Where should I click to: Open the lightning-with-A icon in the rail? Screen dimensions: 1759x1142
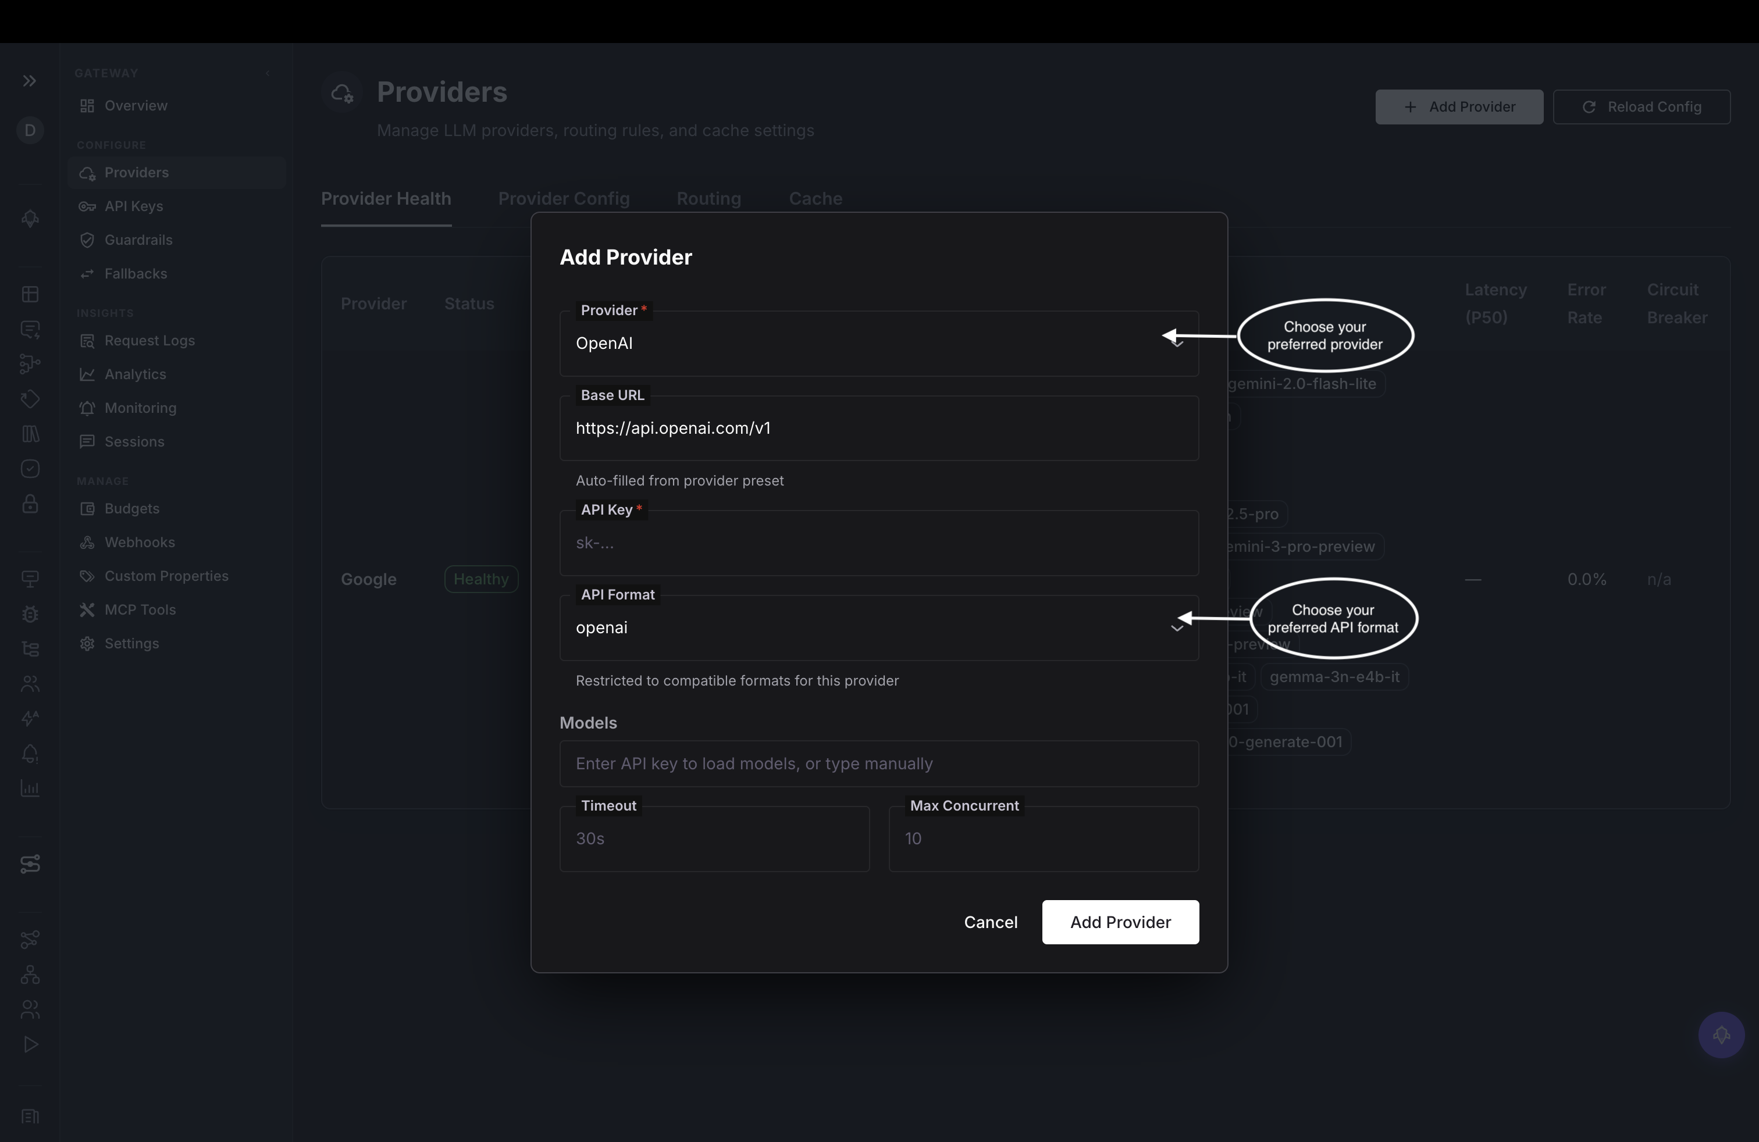[30, 719]
